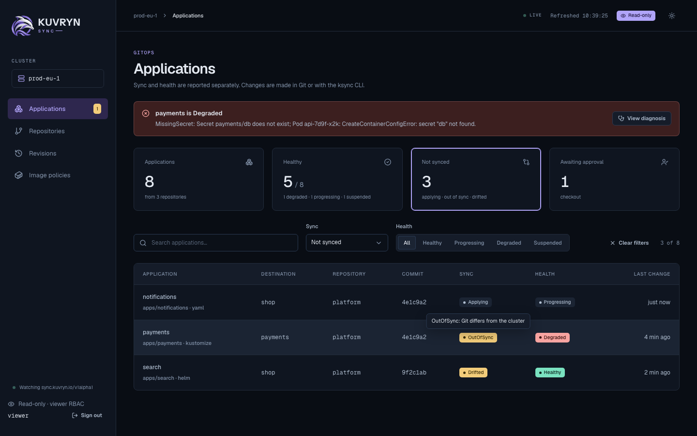Screen dimensions: 697x436
Task: Click the Healthy badge on search
Action: pos(550,373)
